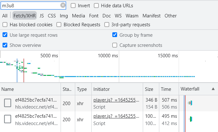Filter requests by JS type
This screenshot has width=218, height=132.
pyautogui.click(x=42, y=16)
